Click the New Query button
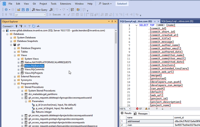200x127 pixels. tap(40, 10)
